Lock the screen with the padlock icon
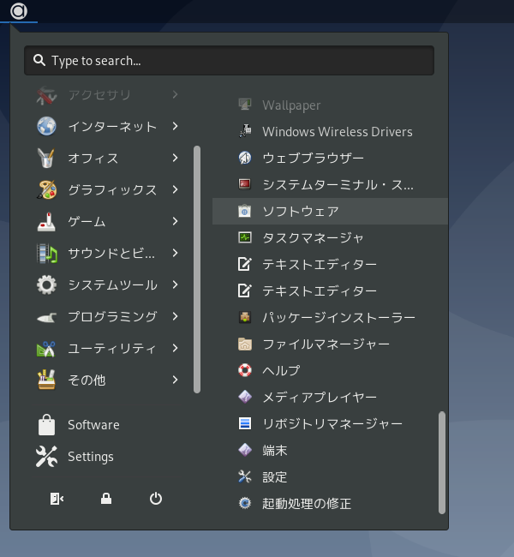This screenshot has height=557, width=514. (106, 499)
